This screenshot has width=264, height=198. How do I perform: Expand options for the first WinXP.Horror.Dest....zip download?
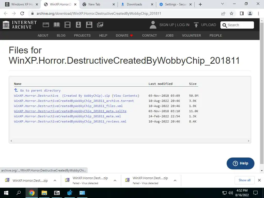(55, 180)
